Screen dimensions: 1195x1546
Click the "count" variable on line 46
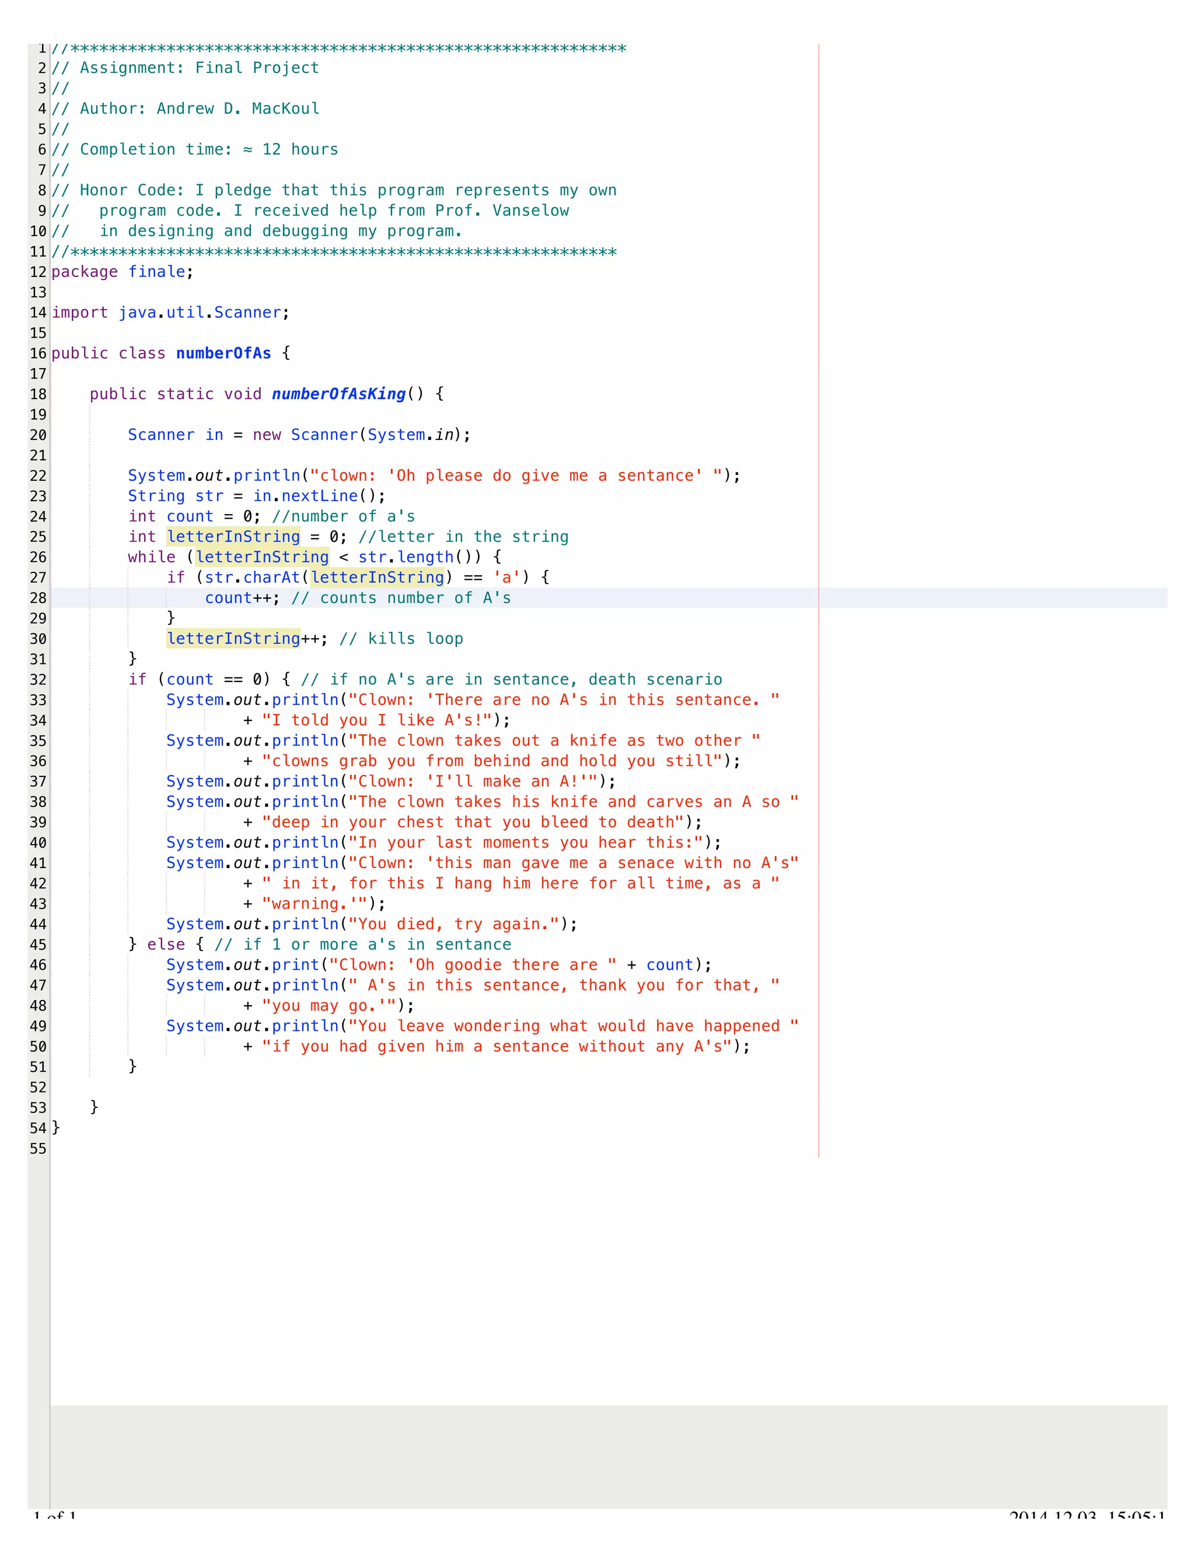(670, 966)
